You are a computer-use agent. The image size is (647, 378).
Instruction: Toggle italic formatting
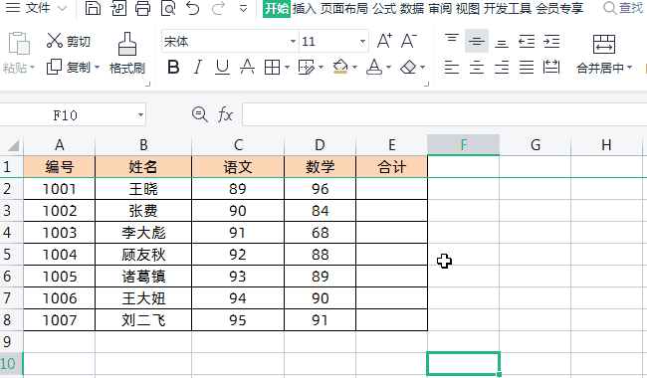click(x=198, y=67)
